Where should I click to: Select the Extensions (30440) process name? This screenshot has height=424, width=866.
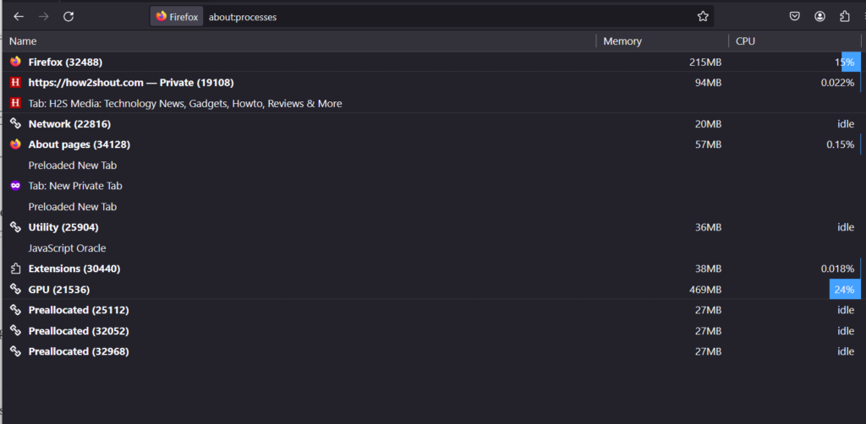(x=74, y=269)
